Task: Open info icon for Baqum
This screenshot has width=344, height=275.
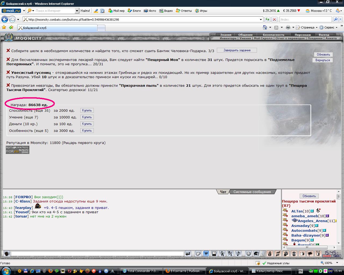Action: pos(312,240)
